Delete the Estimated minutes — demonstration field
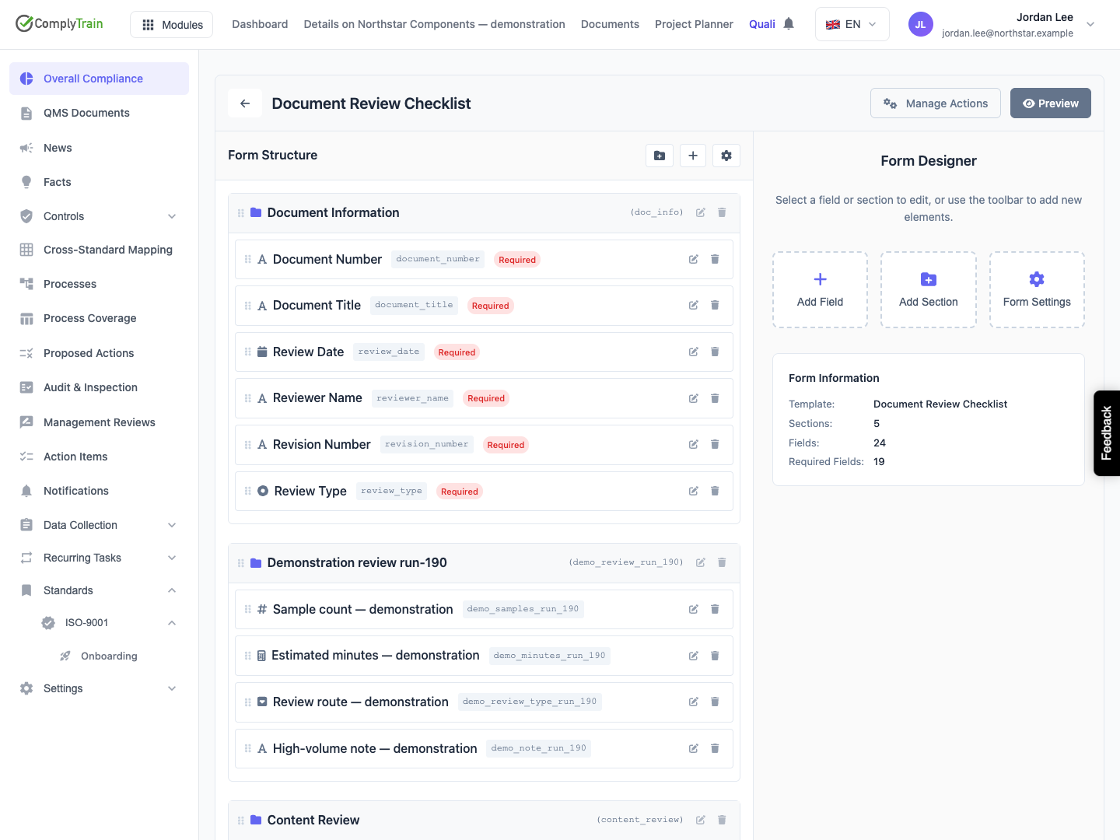The image size is (1120, 840). pyautogui.click(x=715, y=656)
